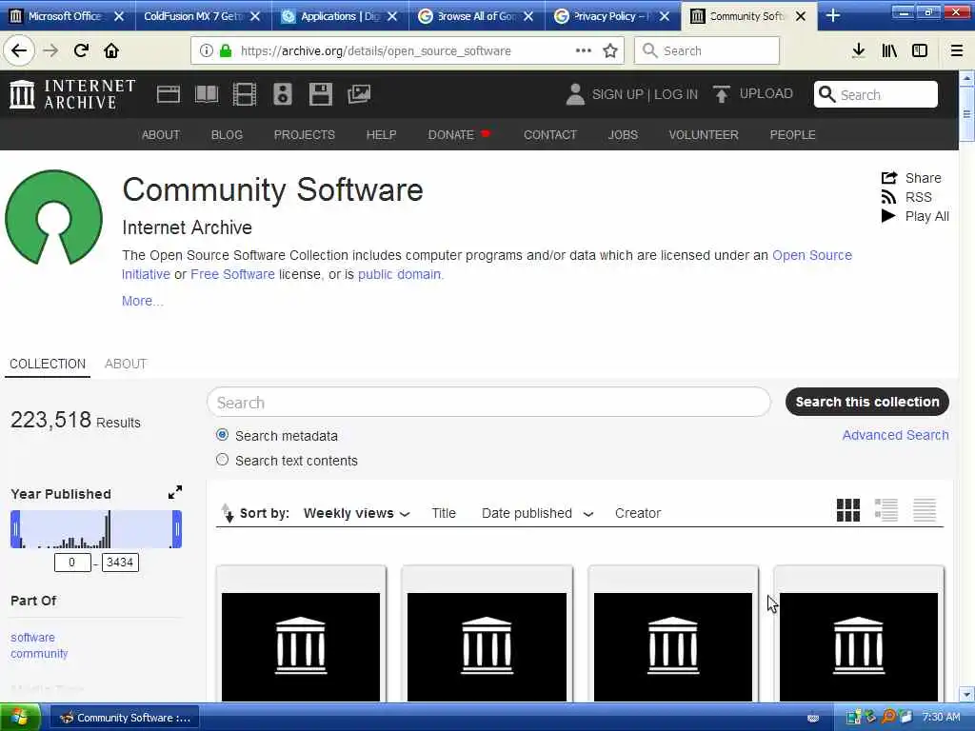The image size is (975, 731).
Task: Open the PROJECTS menu item
Action: 305,135
